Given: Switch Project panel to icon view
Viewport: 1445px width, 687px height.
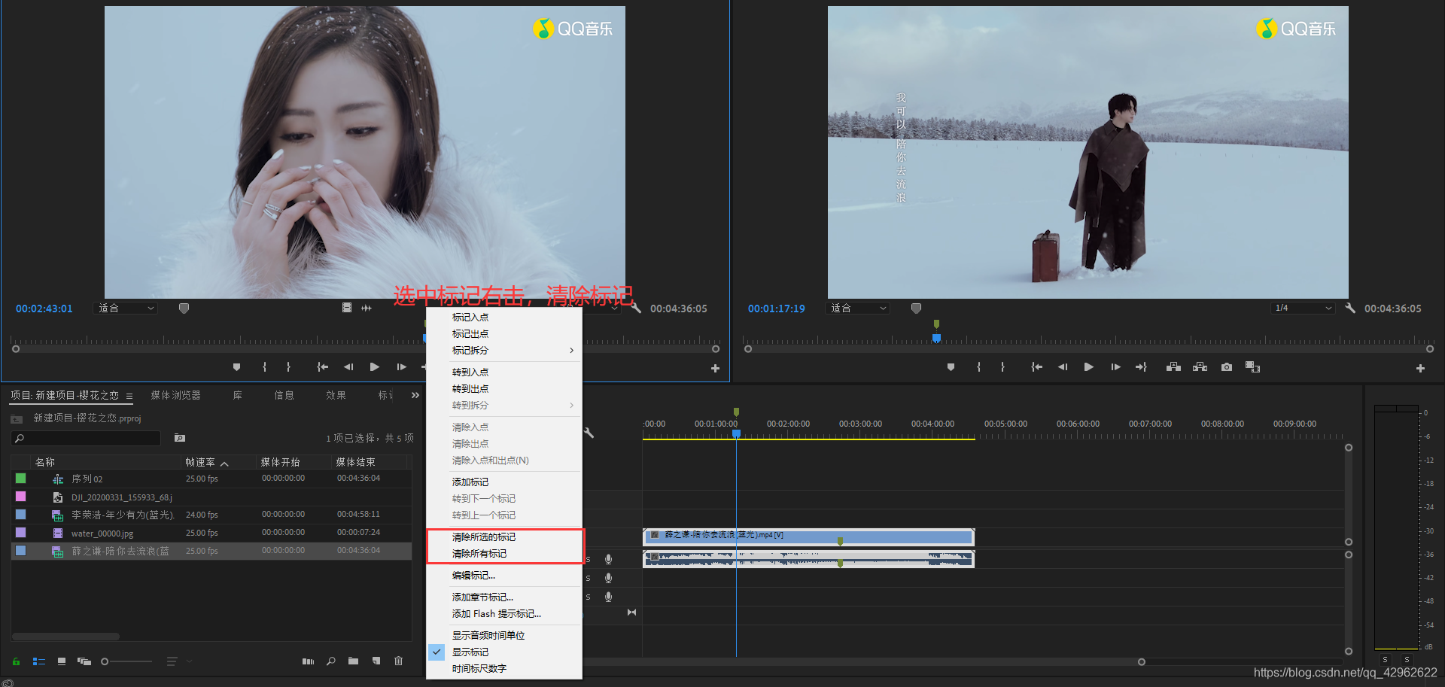Looking at the screenshot, I should click(x=62, y=661).
